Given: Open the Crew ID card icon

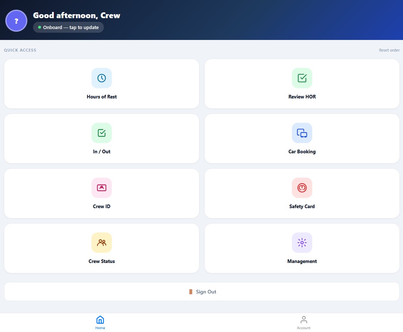Looking at the screenshot, I should (x=102, y=188).
